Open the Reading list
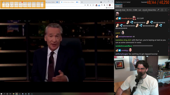 pyautogui.click(x=109, y=8)
